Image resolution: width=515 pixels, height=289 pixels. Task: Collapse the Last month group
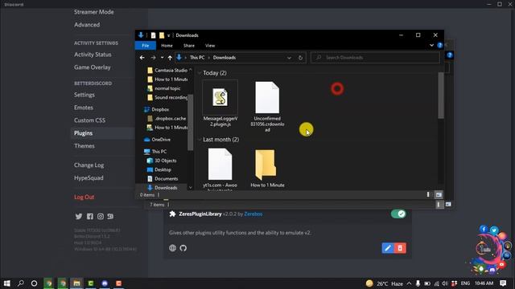(200, 140)
